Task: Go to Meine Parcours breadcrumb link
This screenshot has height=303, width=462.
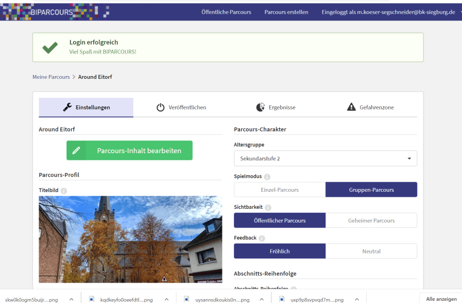Action: click(51, 77)
